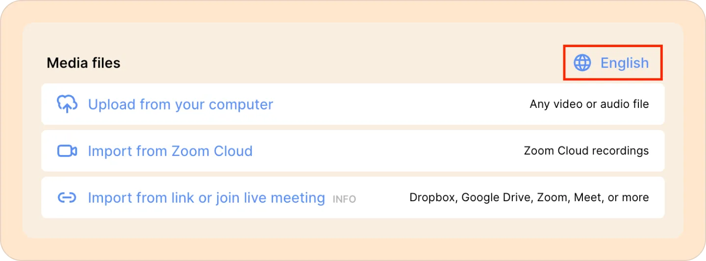The width and height of the screenshot is (706, 261).
Task: Click the words live meeting in the import option
Action: coord(285,198)
